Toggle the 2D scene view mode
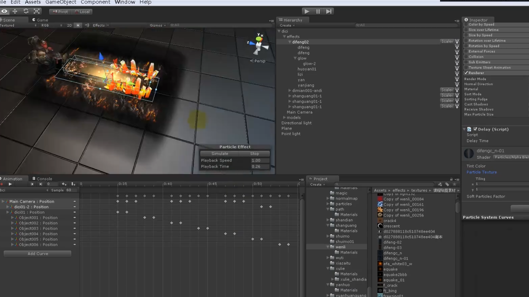The width and height of the screenshot is (529, 297). [70, 25]
